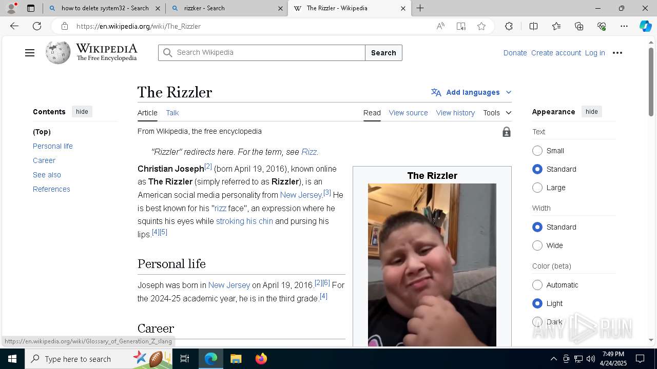Screen dimensions: 657x369
Task: Open Browser essentials heart icon
Action: [x=602, y=26]
